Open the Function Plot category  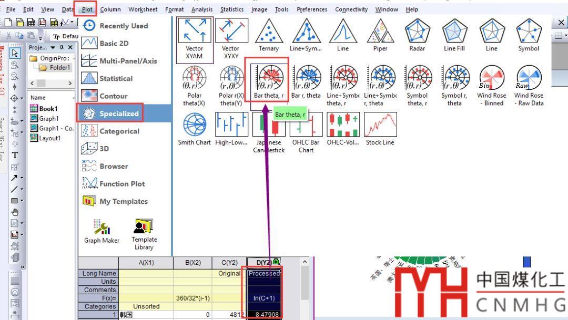coord(125,183)
